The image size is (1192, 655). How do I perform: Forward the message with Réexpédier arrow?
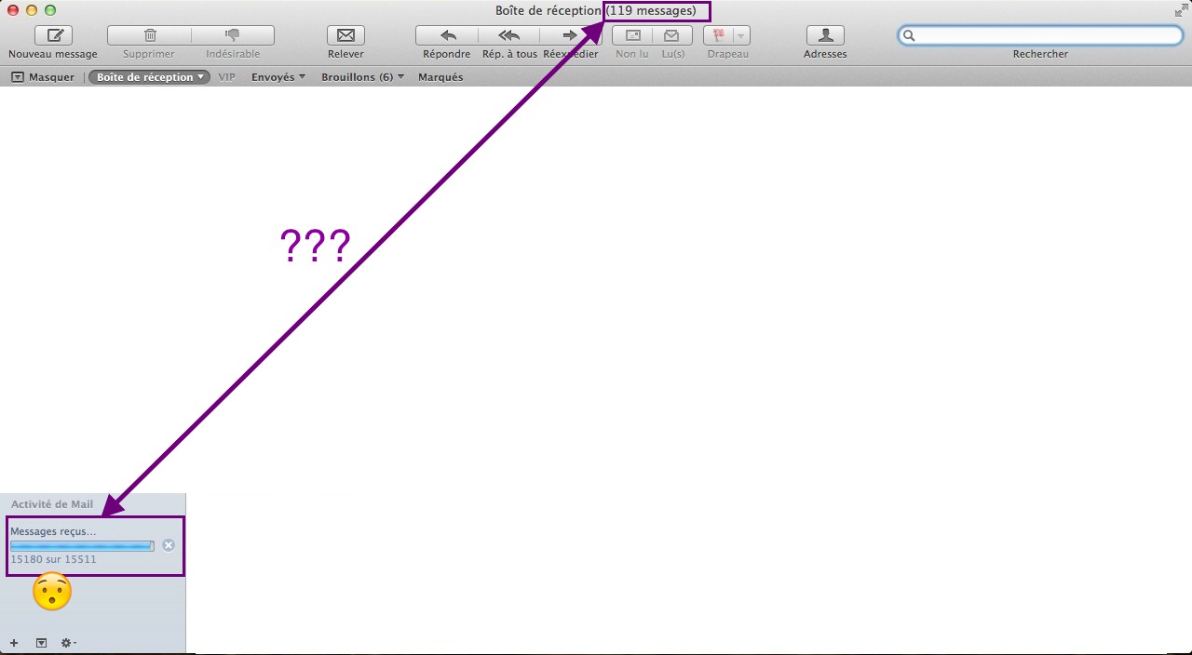coord(569,35)
